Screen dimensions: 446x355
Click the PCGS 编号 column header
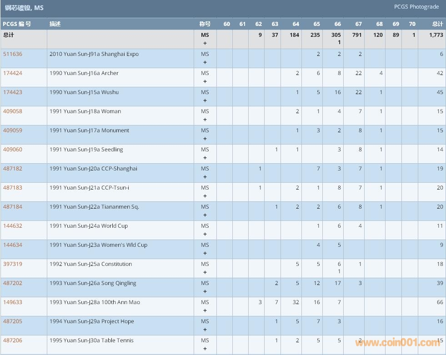[17, 24]
